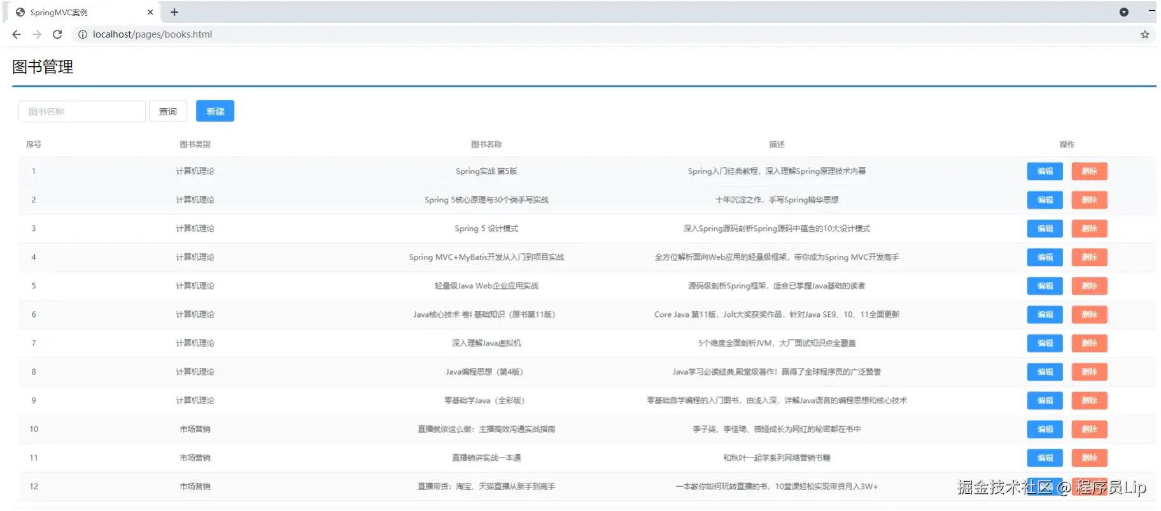Edit the Spring 5核心原理 book row

(1045, 200)
